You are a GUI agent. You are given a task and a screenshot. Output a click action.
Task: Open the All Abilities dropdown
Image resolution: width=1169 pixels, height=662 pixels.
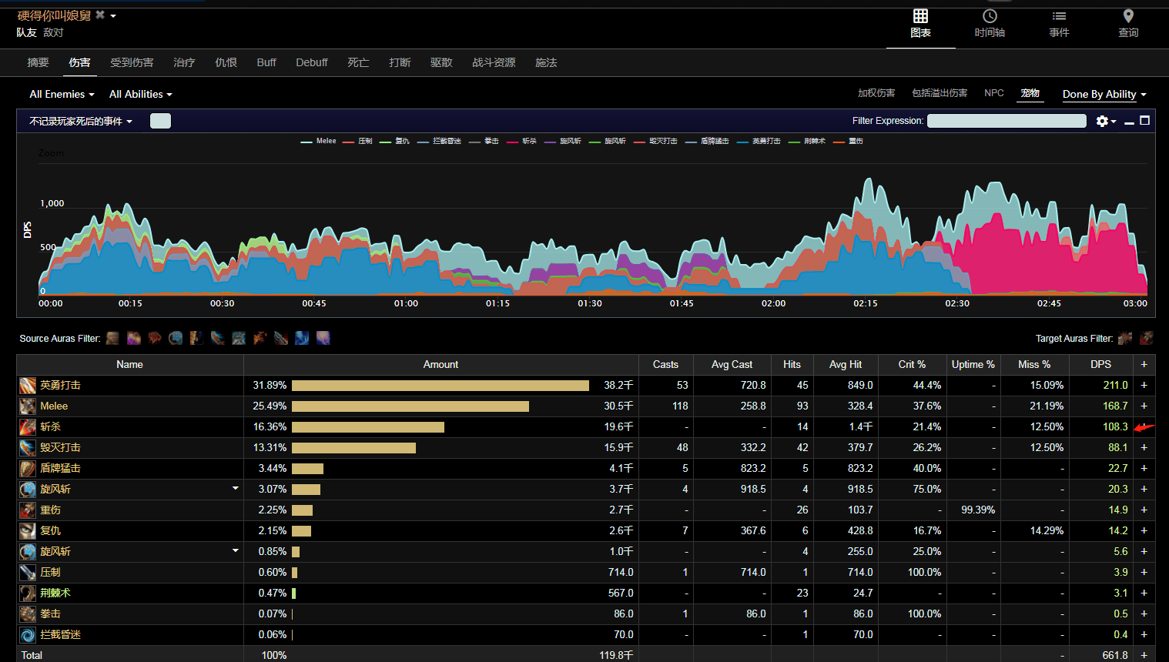(140, 94)
